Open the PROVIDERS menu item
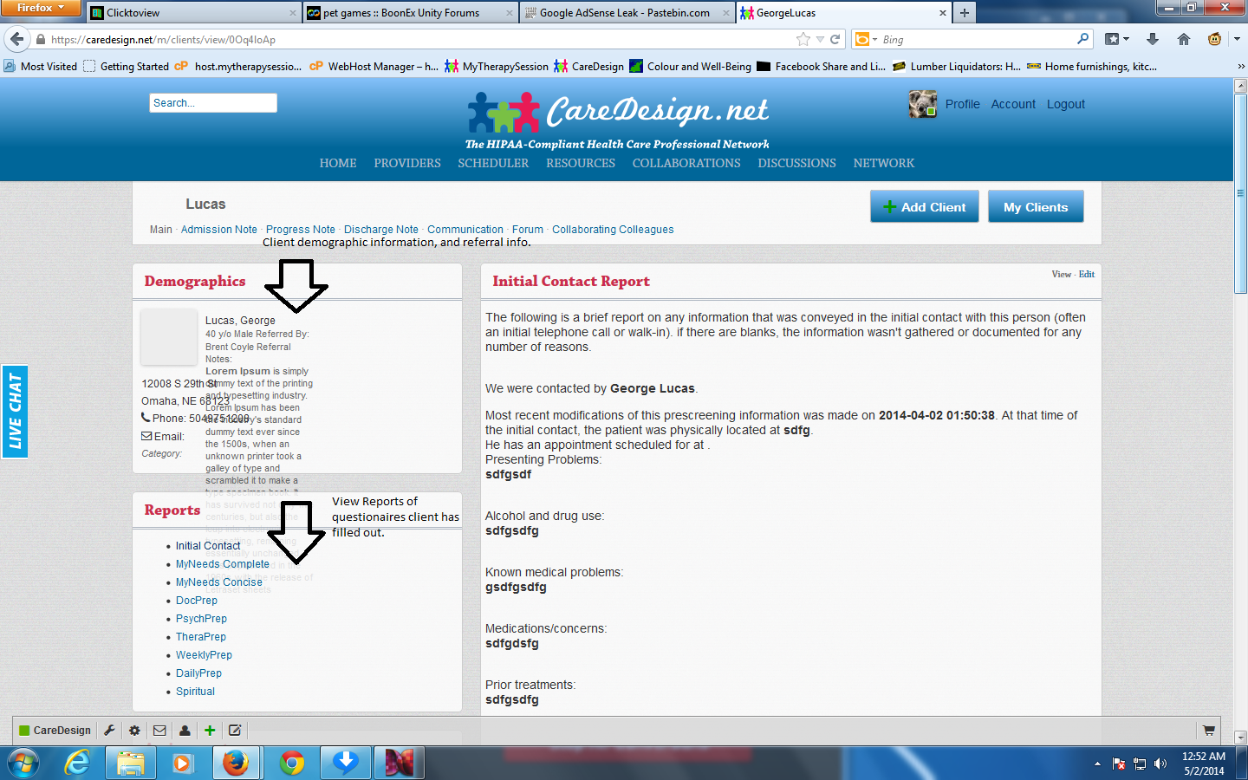 coord(407,163)
